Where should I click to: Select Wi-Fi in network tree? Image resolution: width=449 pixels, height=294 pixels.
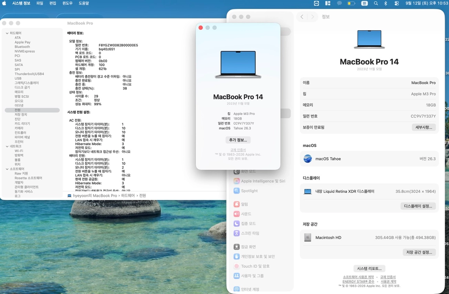(x=19, y=151)
